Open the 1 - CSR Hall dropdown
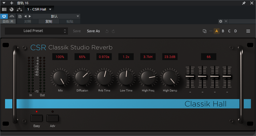The width and height of the screenshot is (256, 136). [x=39, y=10]
